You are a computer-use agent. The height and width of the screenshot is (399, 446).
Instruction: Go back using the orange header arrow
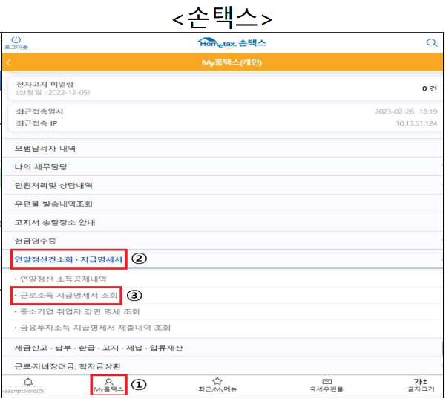click(x=8, y=62)
